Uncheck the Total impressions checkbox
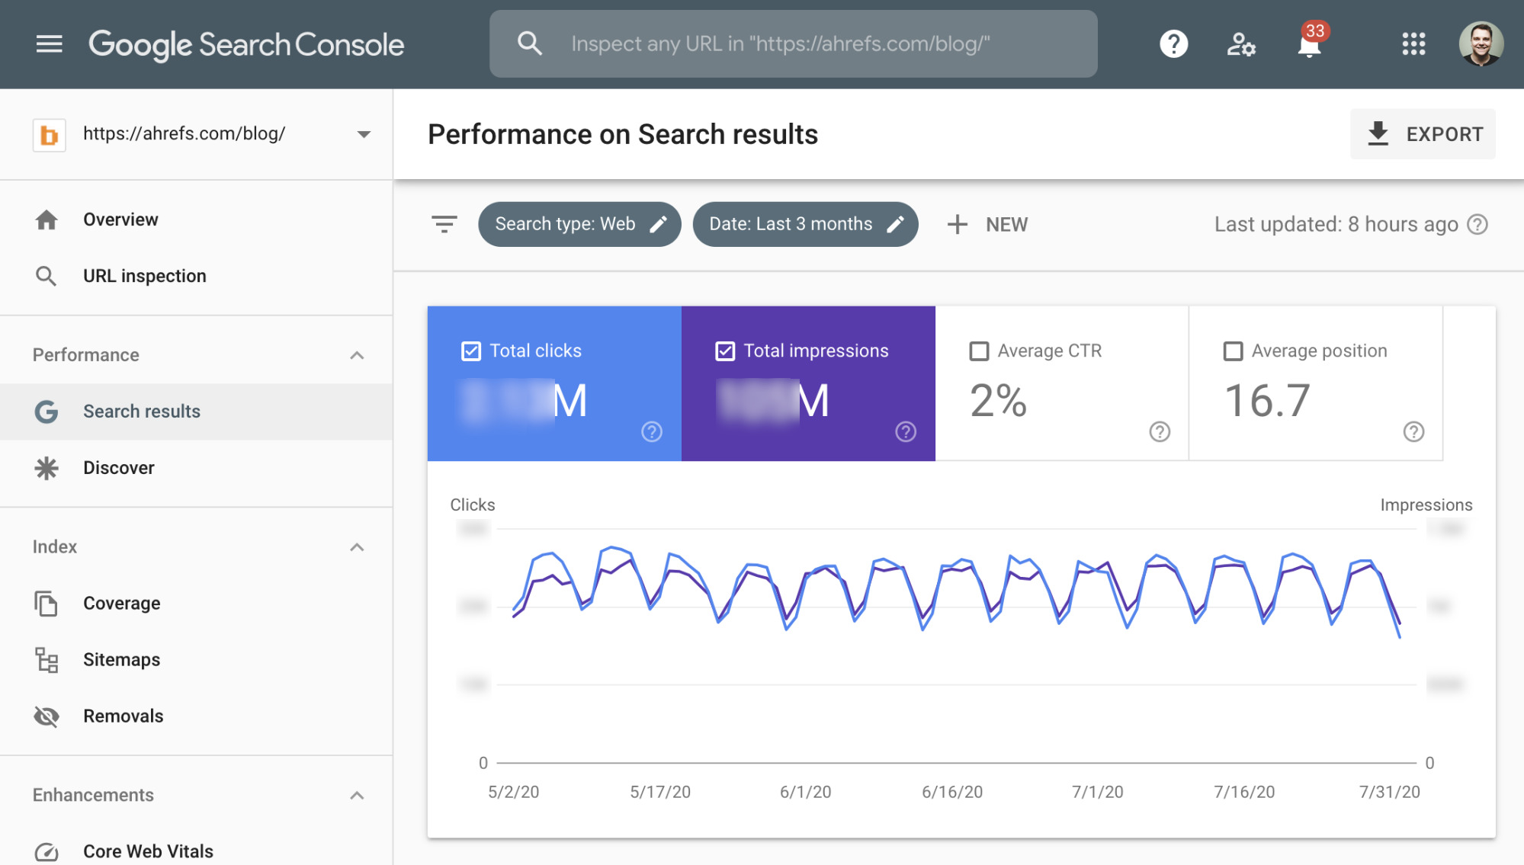The height and width of the screenshot is (865, 1524). tap(725, 351)
